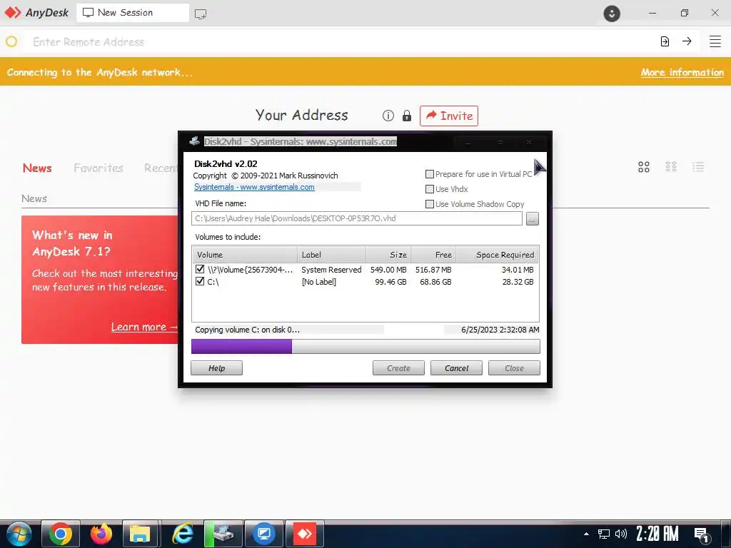Select small tiles view icon
Viewport: 731px width, 548px height.
click(x=671, y=167)
